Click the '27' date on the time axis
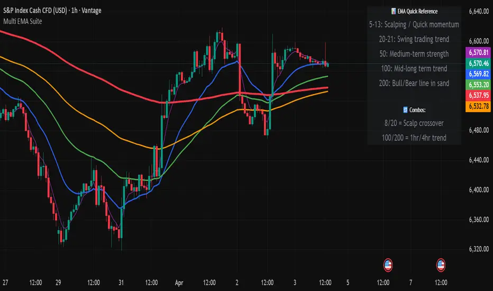The height and width of the screenshot is (291, 493). point(5,283)
